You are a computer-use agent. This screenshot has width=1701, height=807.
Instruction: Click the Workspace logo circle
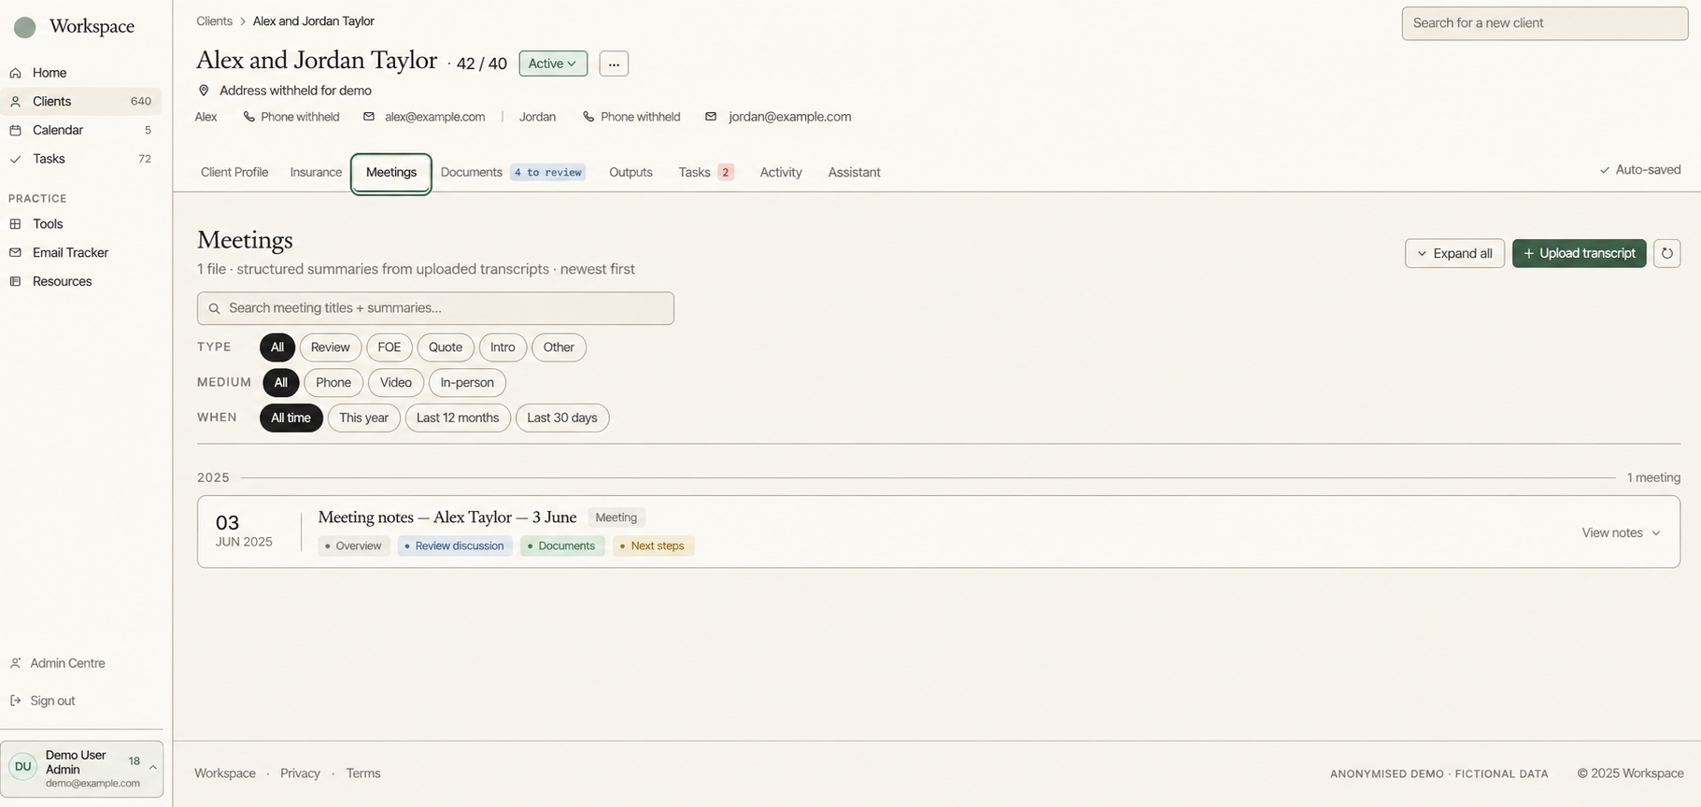tap(25, 27)
